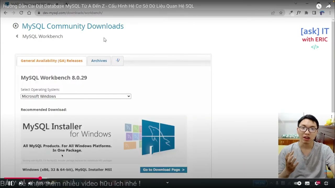The width and height of the screenshot is (335, 188).
Task: Bookmark the page with the star icon
Action: point(281,13)
